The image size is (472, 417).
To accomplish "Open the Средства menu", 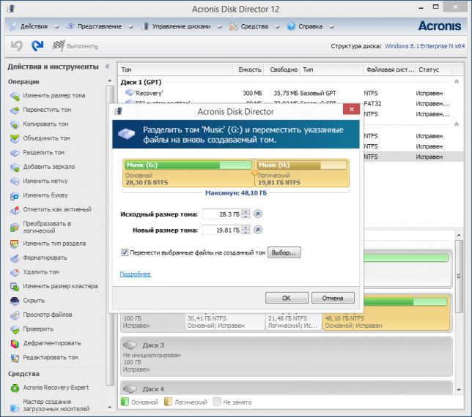I will pos(254,26).
